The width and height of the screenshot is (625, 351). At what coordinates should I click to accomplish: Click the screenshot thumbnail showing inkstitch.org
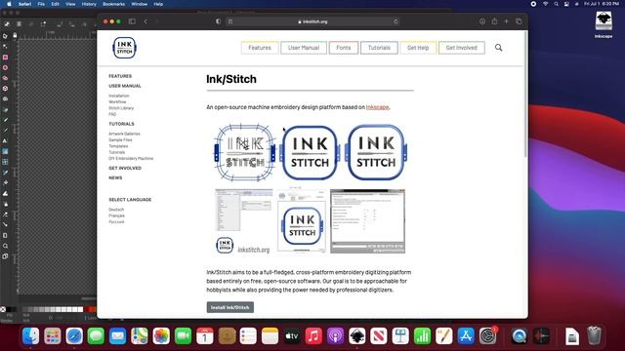[x=243, y=221]
